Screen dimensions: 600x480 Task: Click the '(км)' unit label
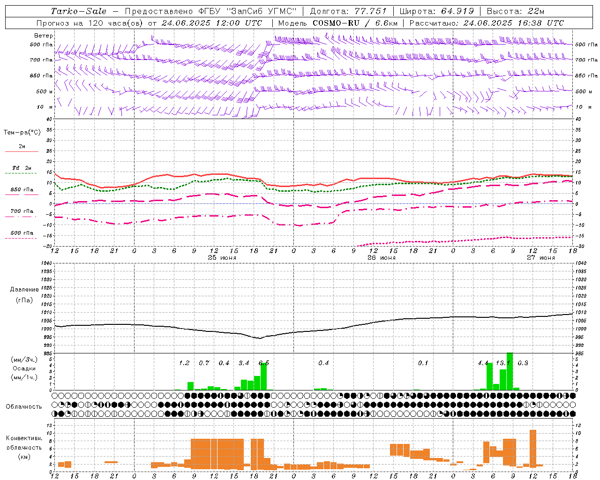(x=25, y=457)
